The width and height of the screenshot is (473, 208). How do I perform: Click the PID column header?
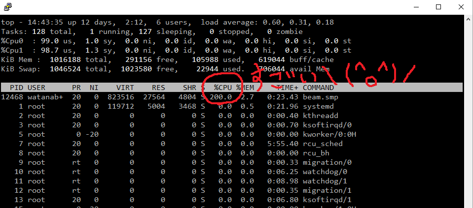tap(17, 88)
